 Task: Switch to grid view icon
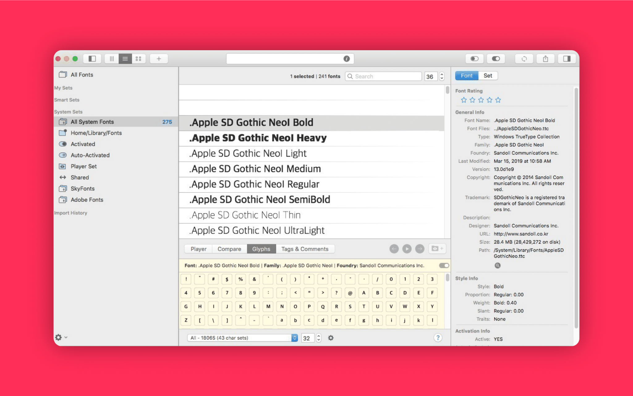(138, 59)
